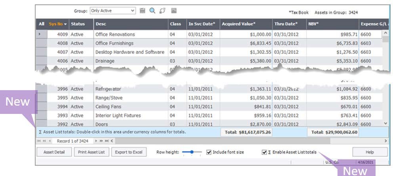Image resolution: width=393 pixels, height=176 pixels.
Task: Click Acquired Value total $81,617,075.26
Action: [x=246, y=132]
